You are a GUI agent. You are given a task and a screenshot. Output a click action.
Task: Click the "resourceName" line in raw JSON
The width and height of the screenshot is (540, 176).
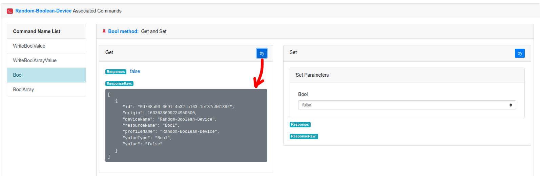tap(151, 125)
